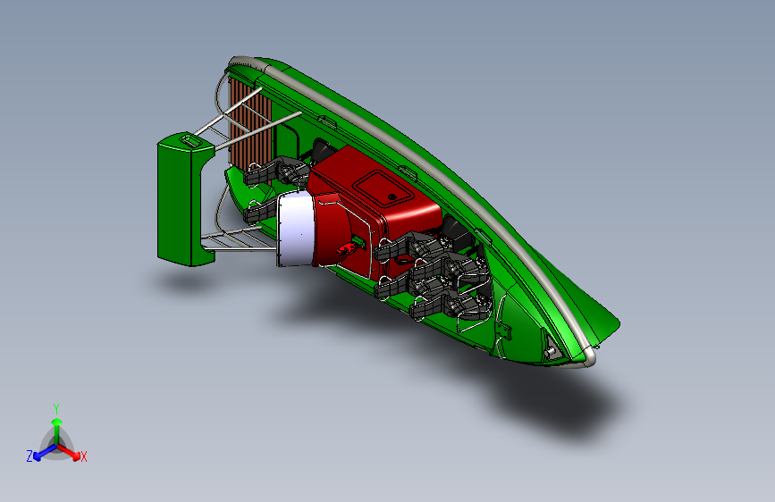Select the rectangular hatch on red cover
Viewport: 775px width, 502px height.
coord(384,188)
